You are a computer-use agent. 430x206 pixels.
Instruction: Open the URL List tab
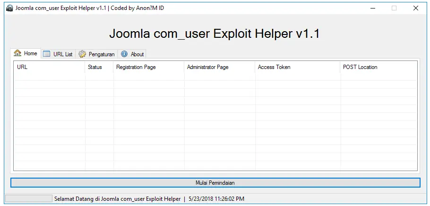(58, 54)
